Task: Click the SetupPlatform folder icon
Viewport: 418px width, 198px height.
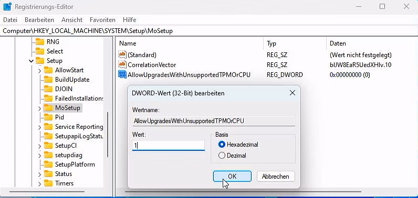Action: point(48,164)
